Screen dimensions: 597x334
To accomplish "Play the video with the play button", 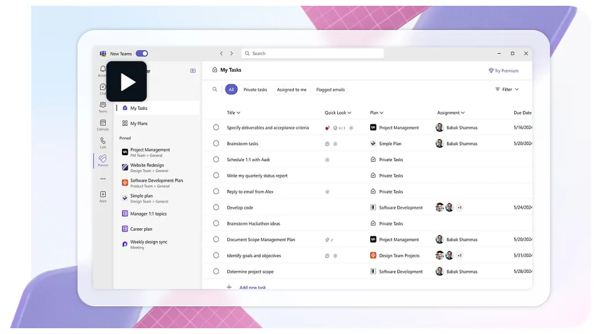I will coord(127,82).
